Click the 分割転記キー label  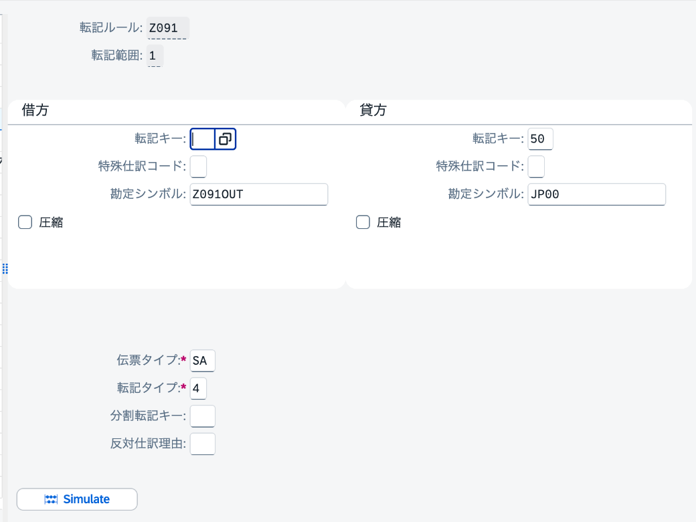pos(148,416)
